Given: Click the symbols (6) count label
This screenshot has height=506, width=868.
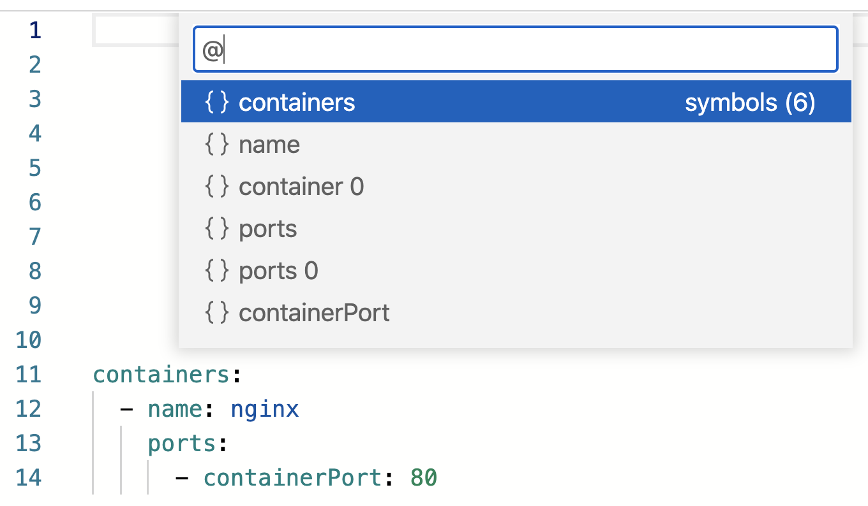Looking at the screenshot, I should (750, 102).
